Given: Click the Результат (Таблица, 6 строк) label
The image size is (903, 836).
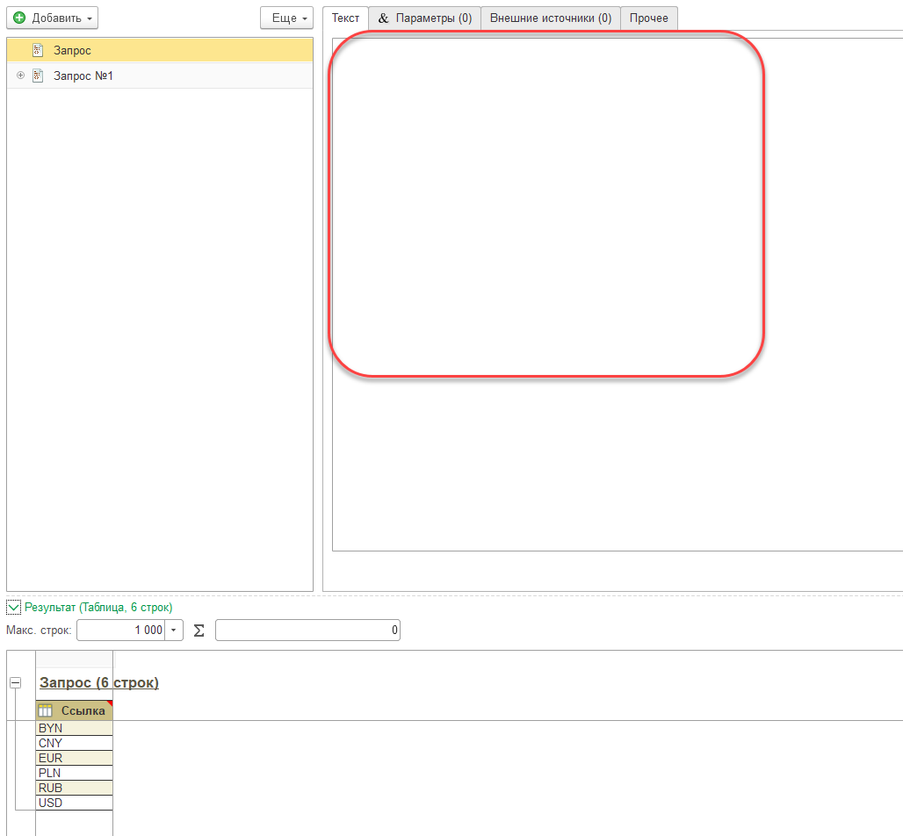Looking at the screenshot, I should (98, 607).
